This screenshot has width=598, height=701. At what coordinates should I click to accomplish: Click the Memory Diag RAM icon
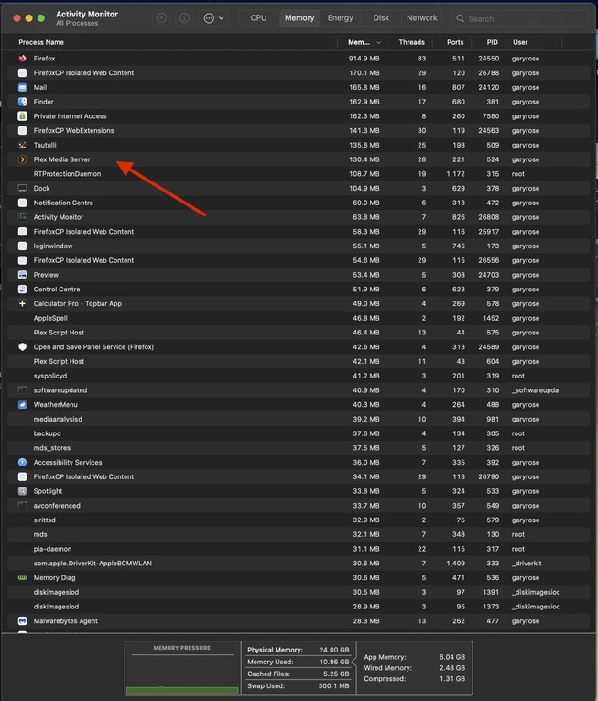pyautogui.click(x=22, y=577)
